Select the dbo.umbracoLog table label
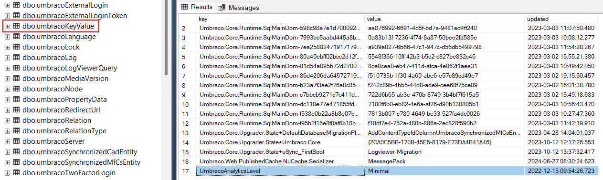The image size is (603, 180). 49,58
